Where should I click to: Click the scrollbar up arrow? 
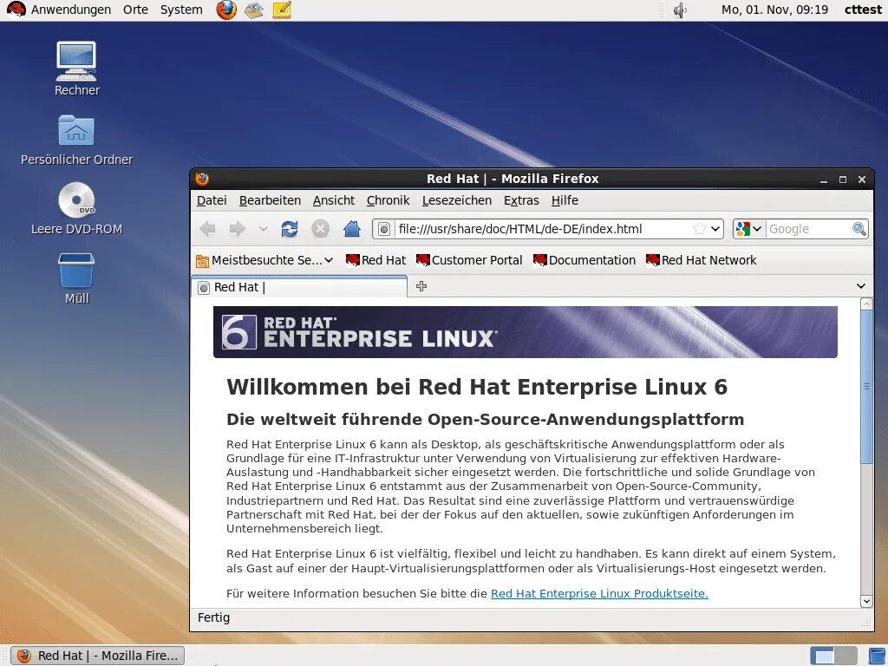(866, 304)
